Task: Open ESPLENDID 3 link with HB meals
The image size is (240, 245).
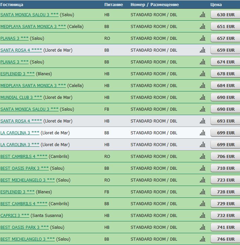Action: (18, 74)
